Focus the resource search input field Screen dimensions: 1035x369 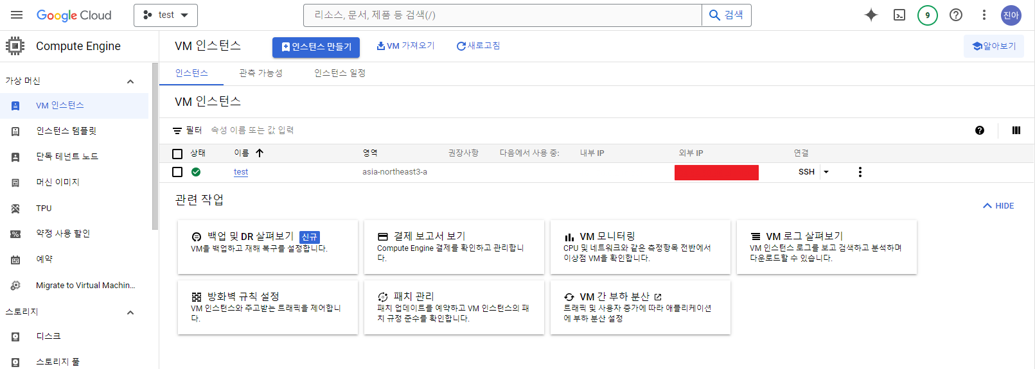coord(502,15)
